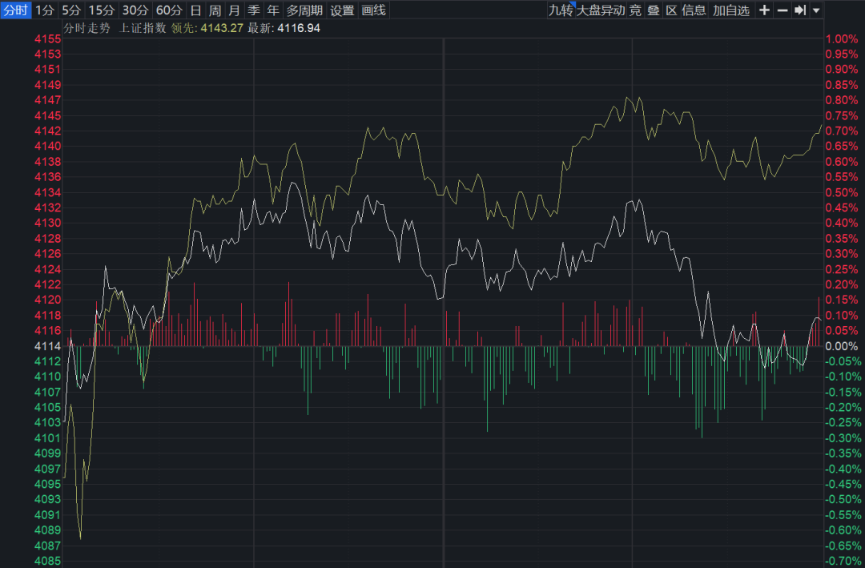Click 加自选 to add to watchlist

[731, 10]
